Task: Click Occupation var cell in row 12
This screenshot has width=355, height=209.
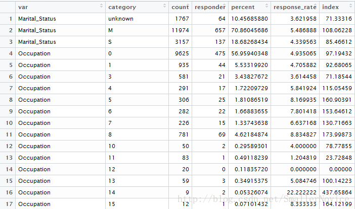Action: pos(34,147)
